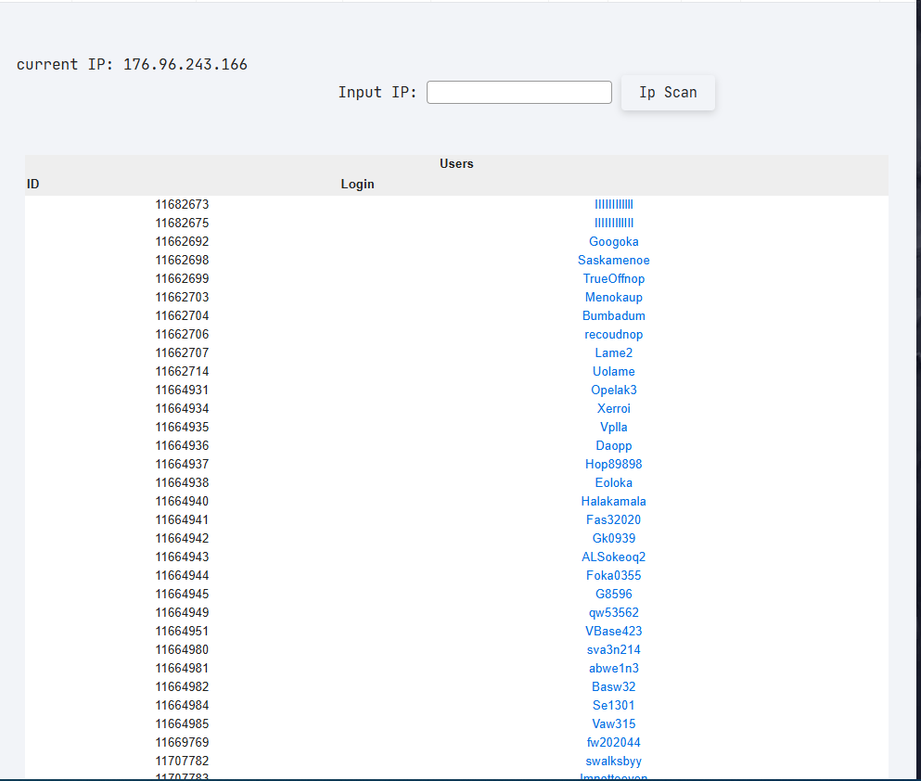This screenshot has height=781, width=921.
Task: Select ID cell 11662698
Action: (182, 260)
